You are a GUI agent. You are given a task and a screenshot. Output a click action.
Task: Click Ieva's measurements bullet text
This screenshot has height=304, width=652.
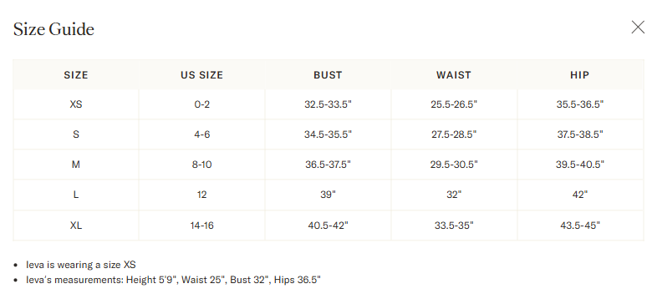click(x=173, y=280)
